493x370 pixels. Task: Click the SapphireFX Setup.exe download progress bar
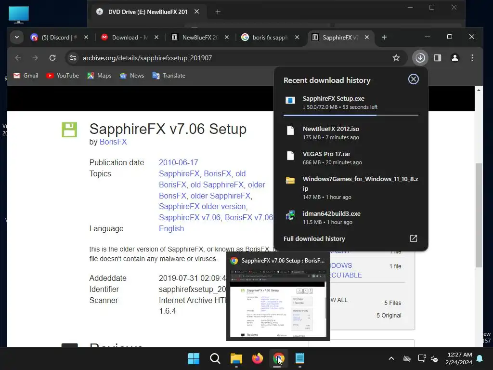pos(351,116)
